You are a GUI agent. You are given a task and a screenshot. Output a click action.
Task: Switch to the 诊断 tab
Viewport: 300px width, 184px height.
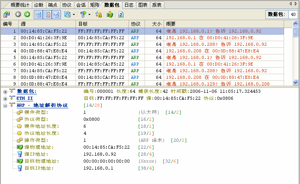[39, 5]
